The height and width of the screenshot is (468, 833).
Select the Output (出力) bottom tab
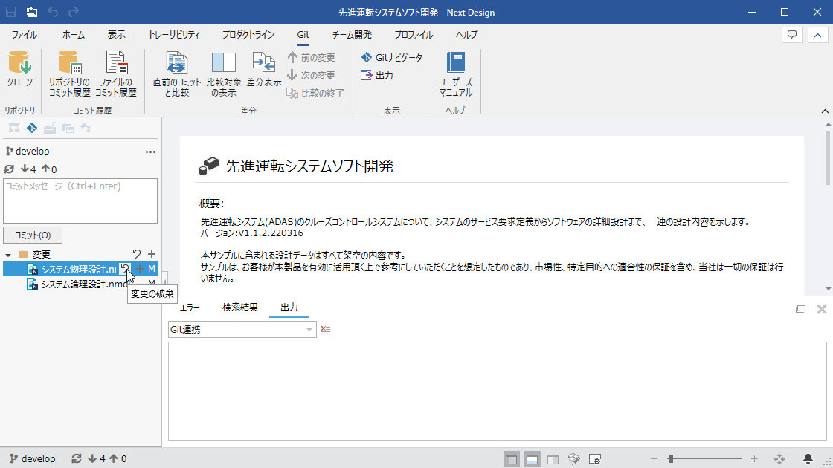coord(289,308)
